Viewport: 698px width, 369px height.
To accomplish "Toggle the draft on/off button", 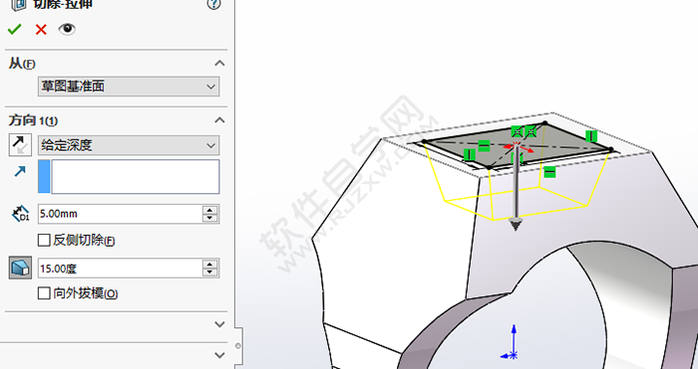I will pos(20,268).
